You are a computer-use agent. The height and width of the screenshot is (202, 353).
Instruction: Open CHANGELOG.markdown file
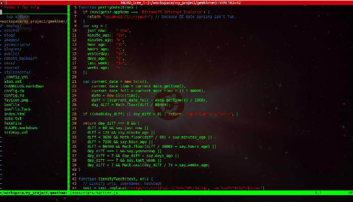tap(24, 86)
